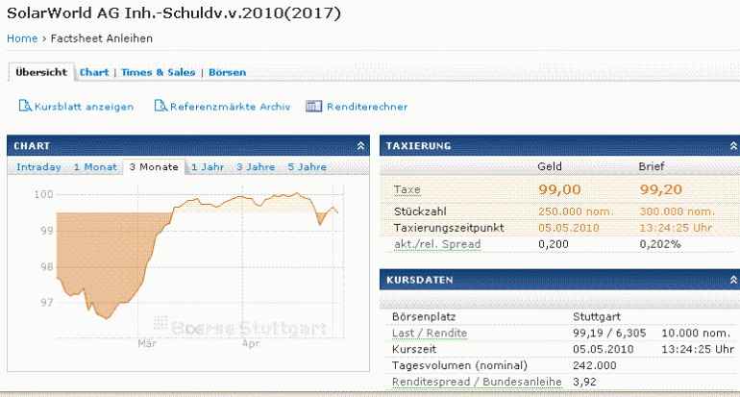This screenshot has height=397, width=740.
Task: Click the Tagesvolumen value 242.000
Action: pyautogui.click(x=595, y=366)
